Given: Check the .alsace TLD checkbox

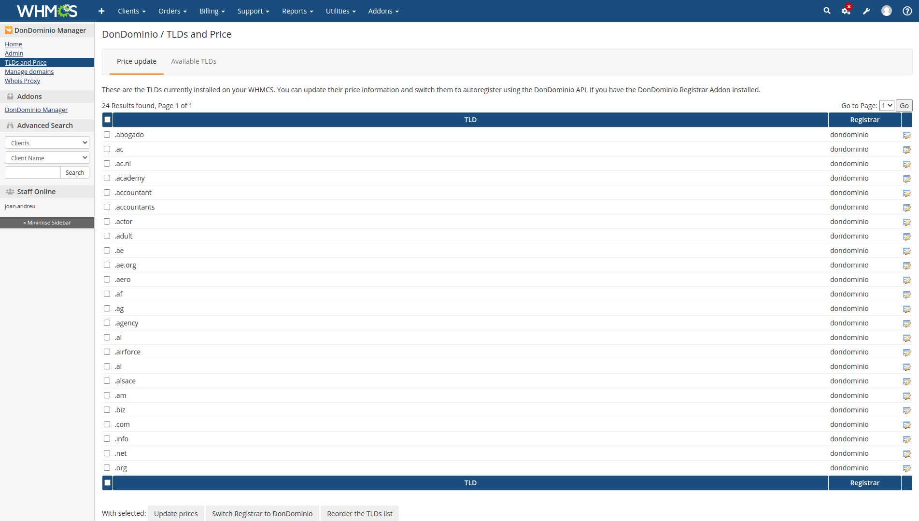Looking at the screenshot, I should [107, 380].
